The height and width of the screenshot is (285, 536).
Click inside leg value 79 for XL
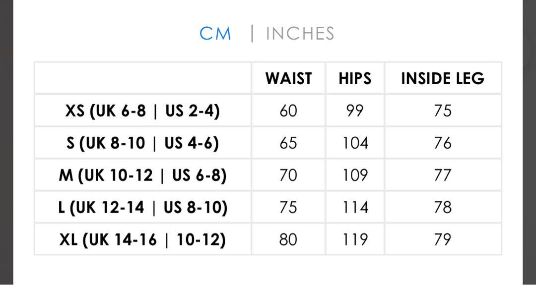tap(443, 239)
